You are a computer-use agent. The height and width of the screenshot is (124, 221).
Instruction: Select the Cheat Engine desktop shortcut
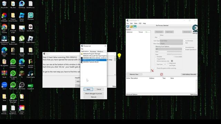pyautogui.click(x=30, y=74)
